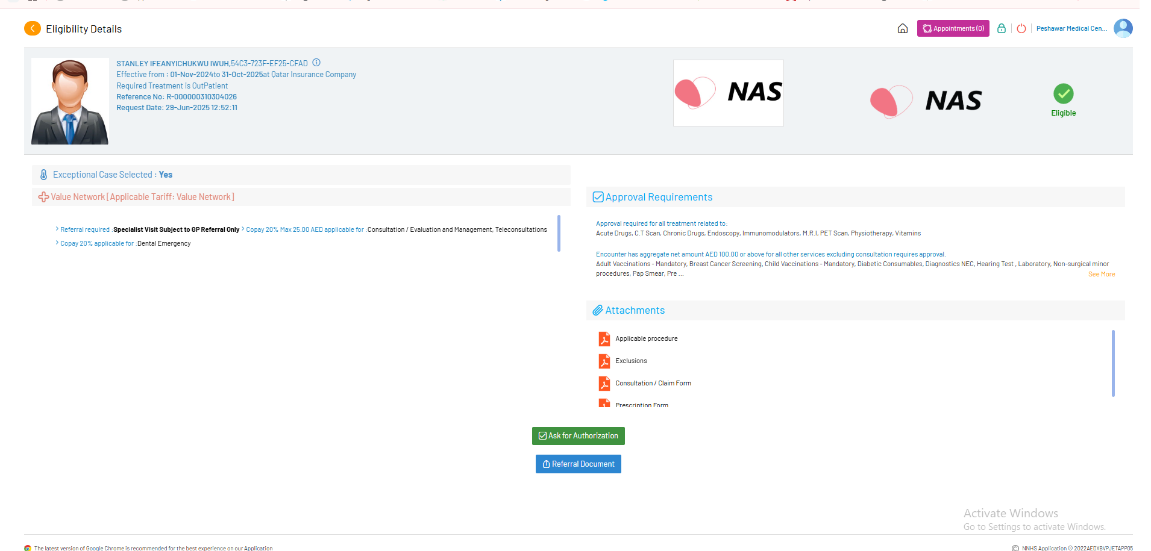1151x551 pixels.
Task: Click the info icon beside patient name
Action: (316, 63)
